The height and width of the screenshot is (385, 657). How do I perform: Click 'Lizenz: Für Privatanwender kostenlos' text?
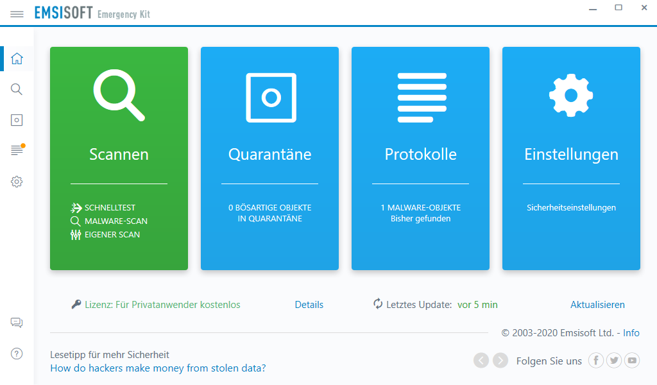[x=162, y=305]
